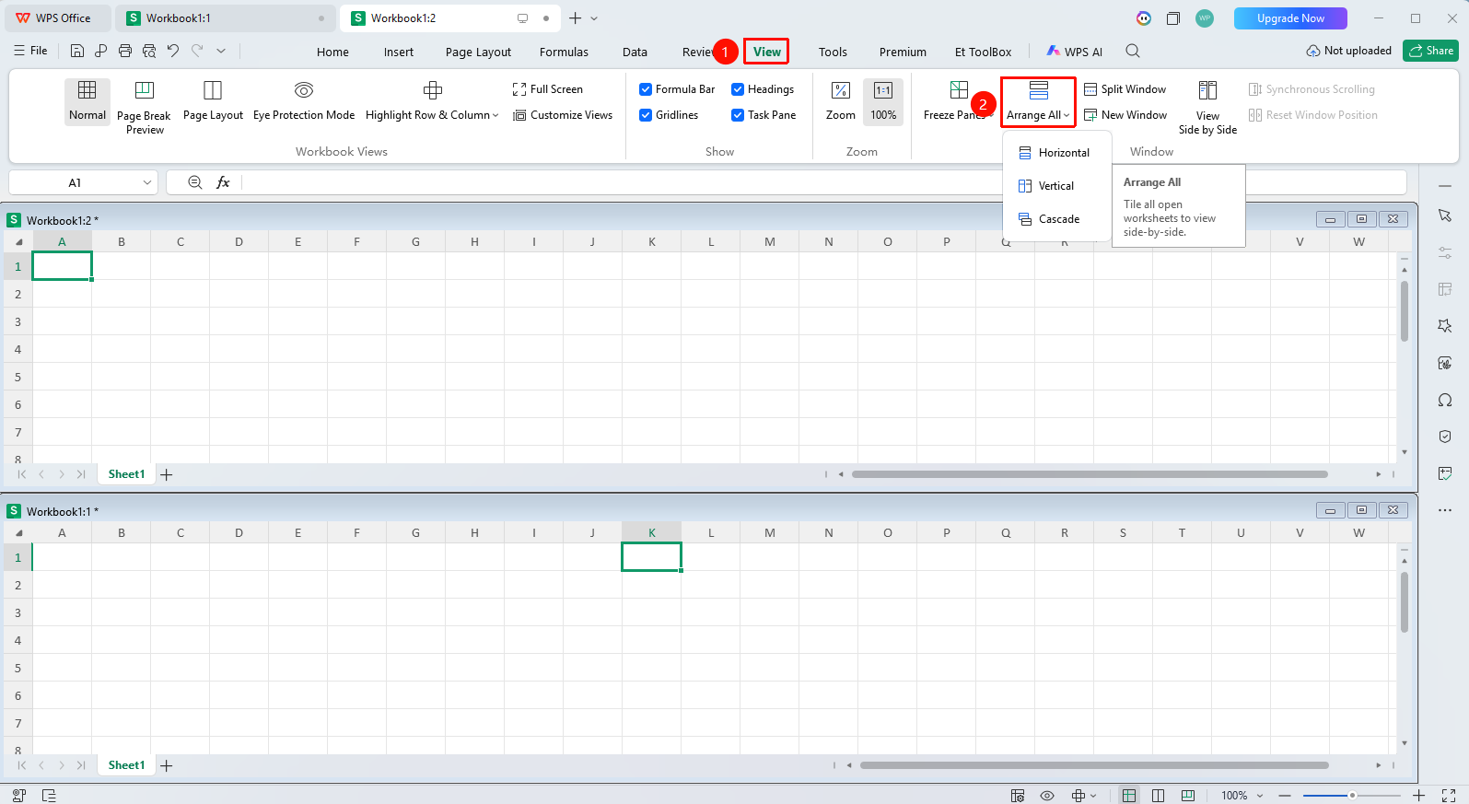Open a New Window

click(1125, 115)
